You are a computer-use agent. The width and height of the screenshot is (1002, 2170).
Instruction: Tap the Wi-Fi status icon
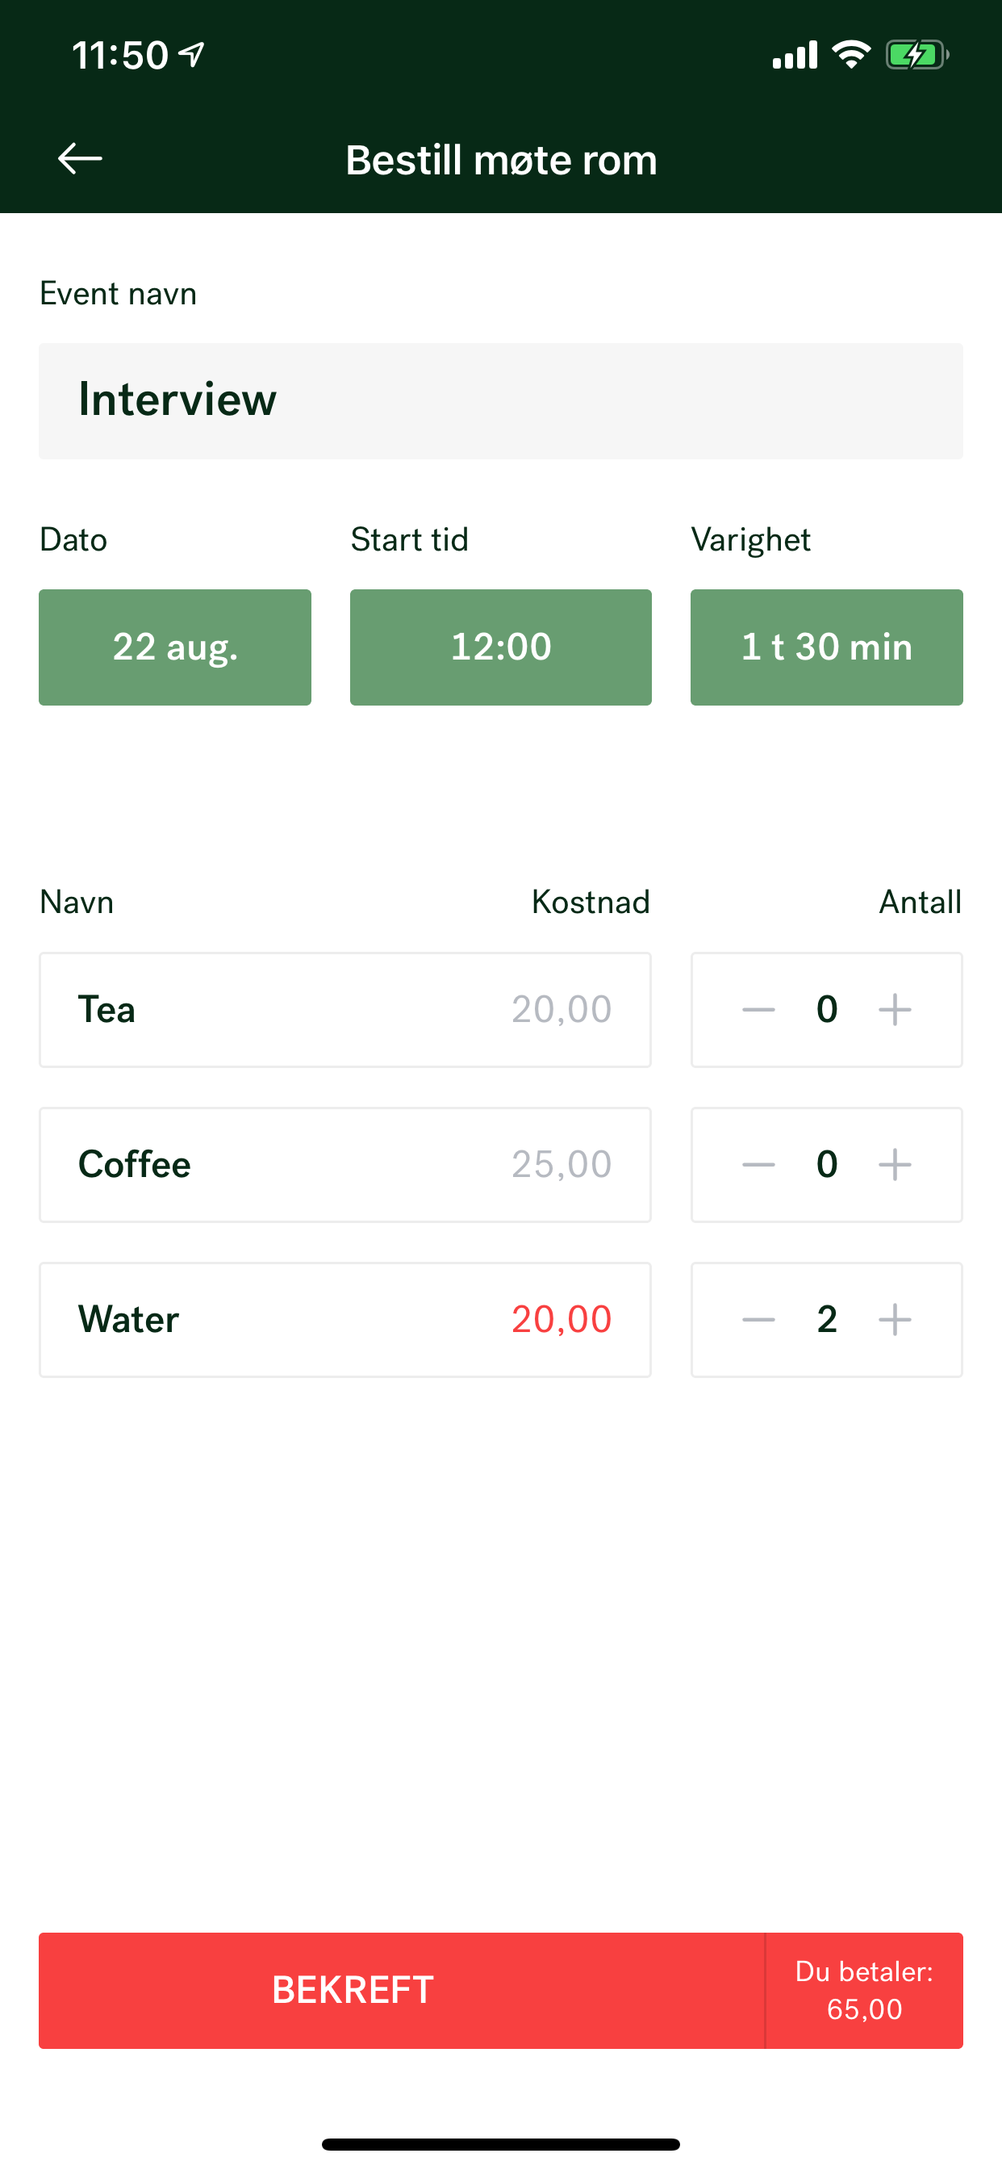[851, 55]
